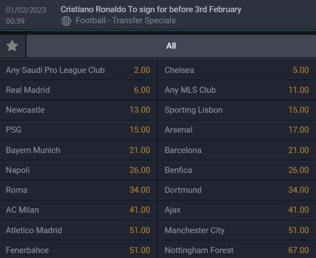The image size is (316, 258).
Task: Choose Any MLS Club at 11.00
Action: pyautogui.click(x=237, y=90)
